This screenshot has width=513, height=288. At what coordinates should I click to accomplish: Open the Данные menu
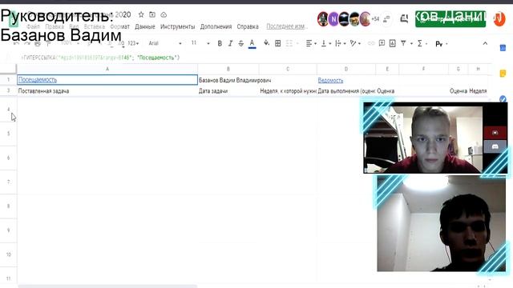point(144,26)
